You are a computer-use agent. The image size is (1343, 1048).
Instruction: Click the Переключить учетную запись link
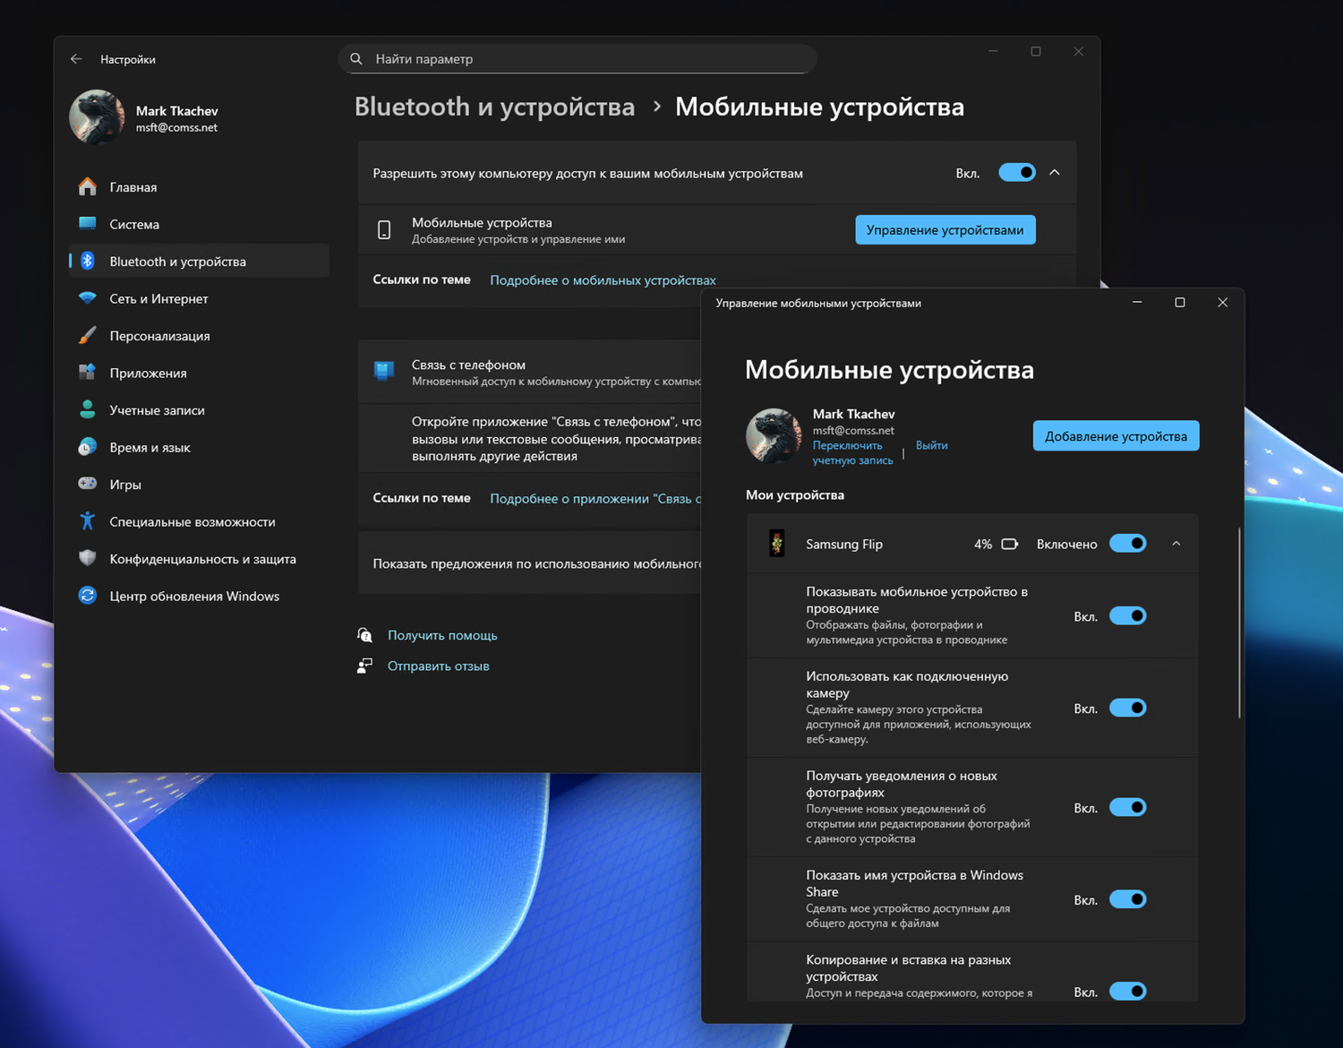(x=852, y=452)
